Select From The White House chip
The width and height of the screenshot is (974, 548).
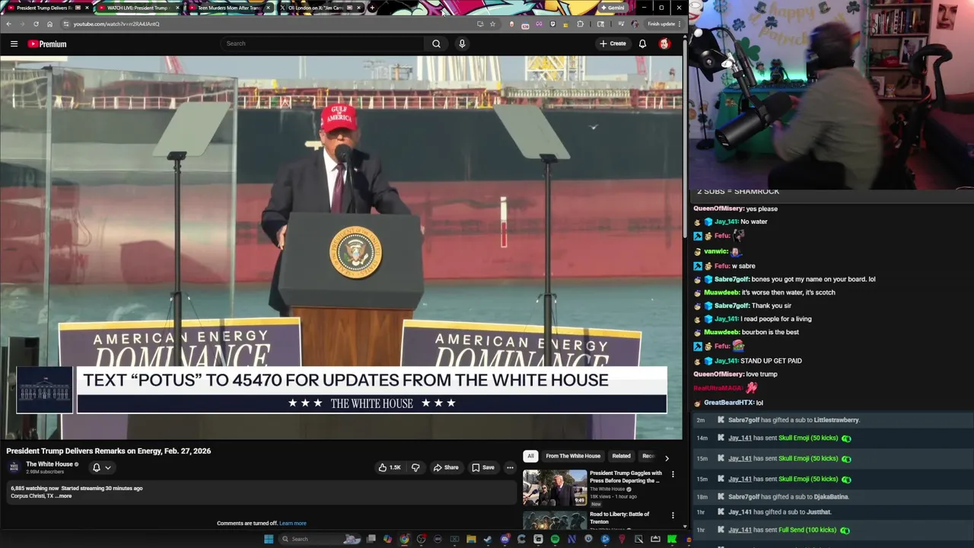click(573, 456)
